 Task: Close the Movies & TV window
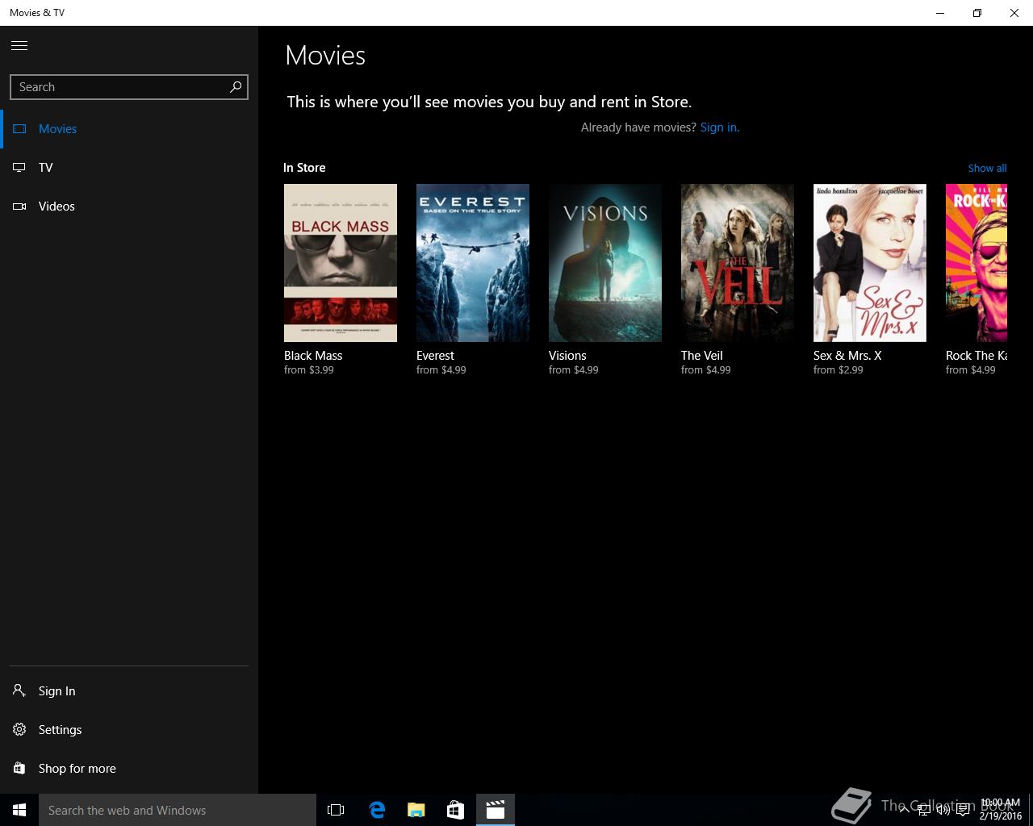pos(1014,13)
